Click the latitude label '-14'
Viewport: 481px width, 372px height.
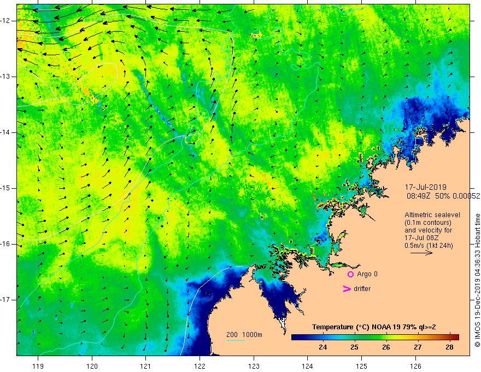click(x=5, y=132)
